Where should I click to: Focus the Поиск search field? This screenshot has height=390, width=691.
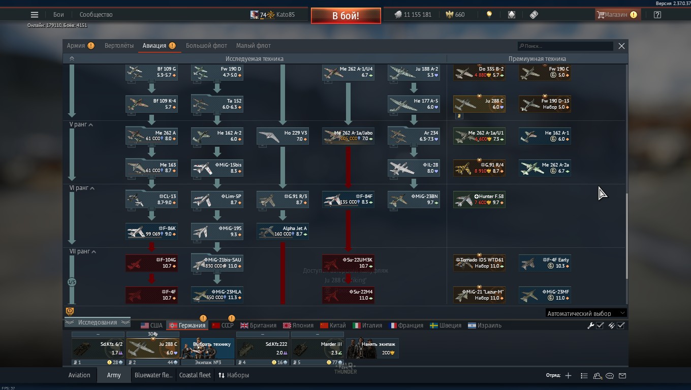point(565,46)
